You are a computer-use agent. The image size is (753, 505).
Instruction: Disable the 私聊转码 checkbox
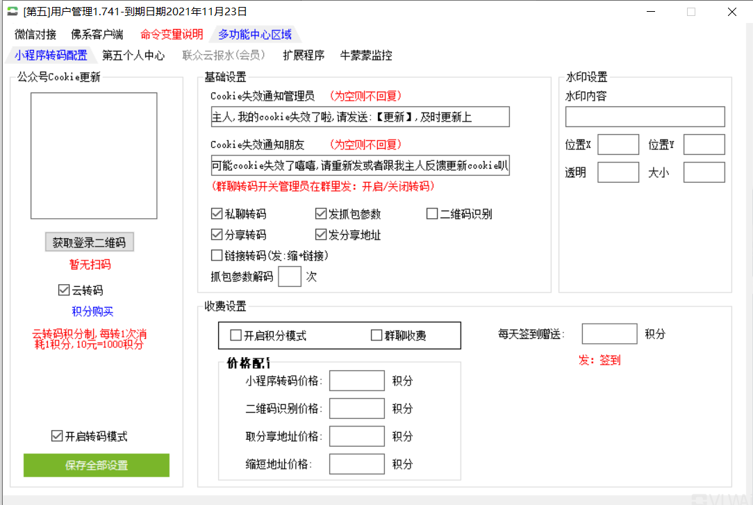coord(217,214)
